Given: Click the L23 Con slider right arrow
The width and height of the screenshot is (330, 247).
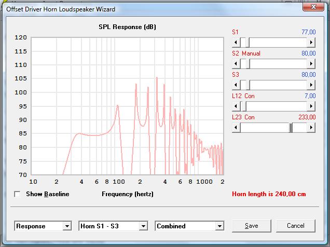Looking at the screenshot, I should pyautogui.click(x=311, y=128).
